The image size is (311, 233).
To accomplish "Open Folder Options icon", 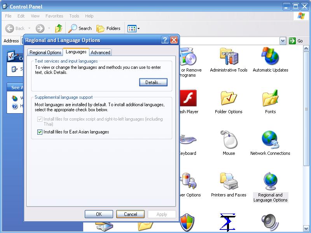I will tap(229, 100).
